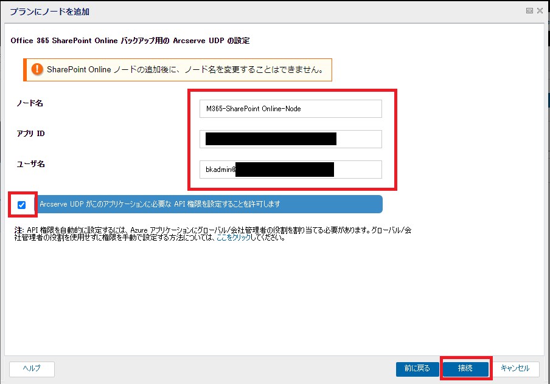
Task: Click the SharePoint Online node rename warning text
Action: (185, 69)
